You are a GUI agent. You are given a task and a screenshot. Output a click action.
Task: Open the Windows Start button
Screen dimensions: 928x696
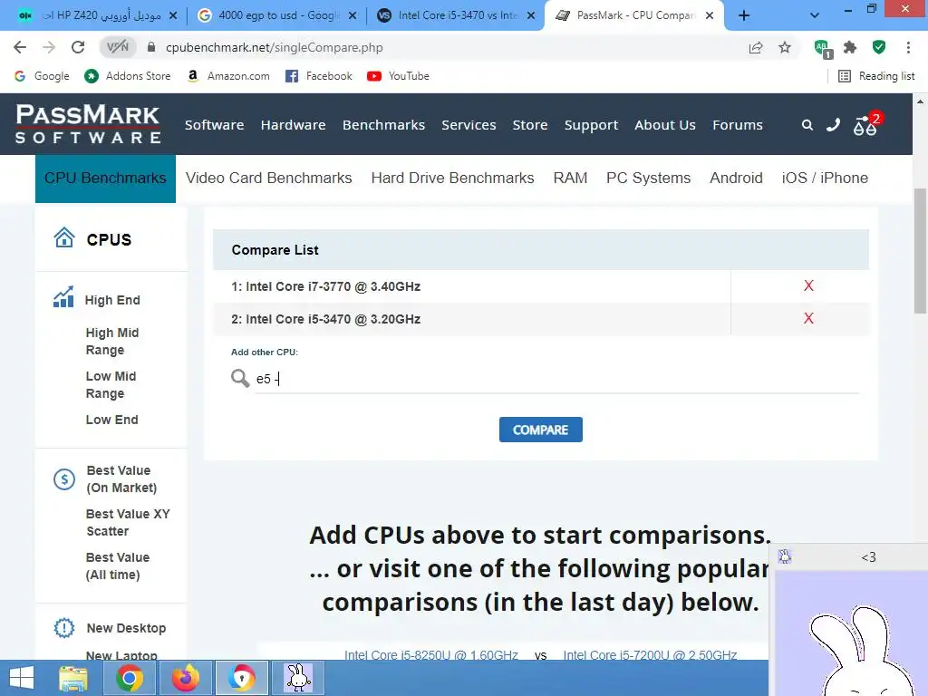(22, 678)
